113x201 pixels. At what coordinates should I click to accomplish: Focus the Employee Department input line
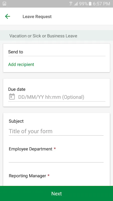[56, 159]
